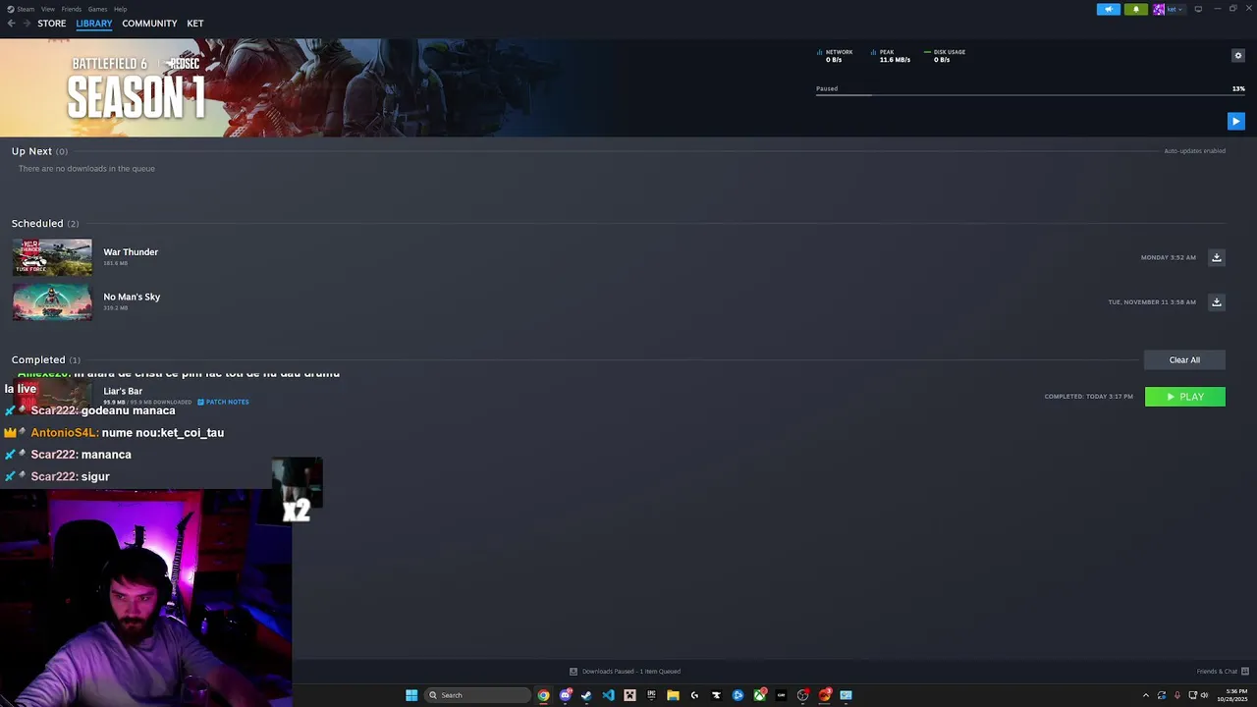Open Google Chrome from the taskbar
Viewport: 1257px width, 707px height.
(543, 695)
